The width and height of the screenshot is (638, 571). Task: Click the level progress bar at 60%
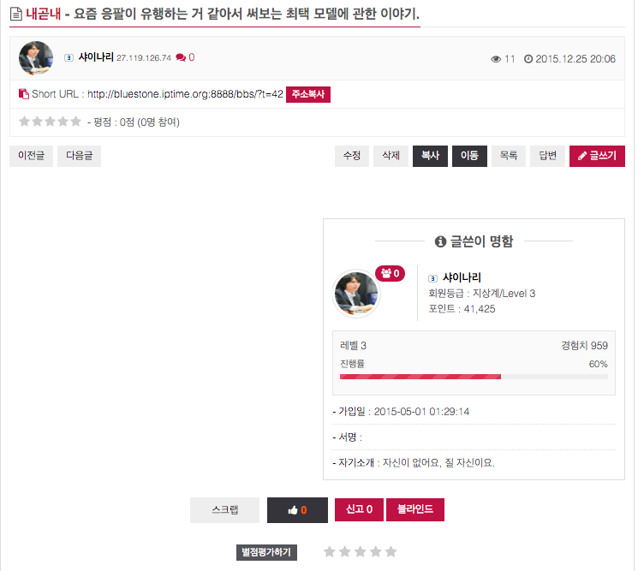(x=474, y=377)
